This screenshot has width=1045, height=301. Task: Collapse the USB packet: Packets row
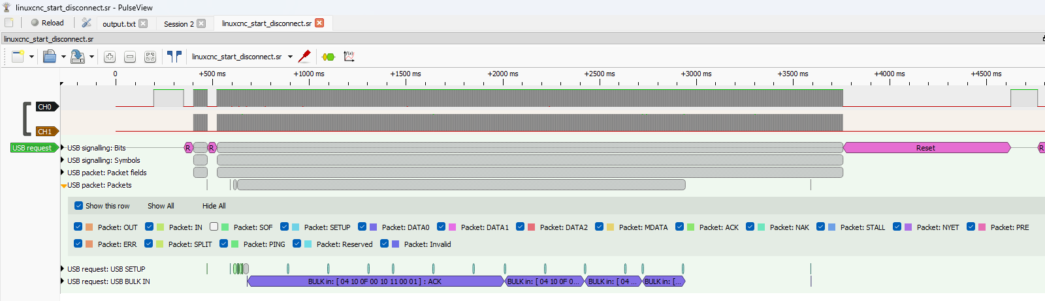coord(63,186)
